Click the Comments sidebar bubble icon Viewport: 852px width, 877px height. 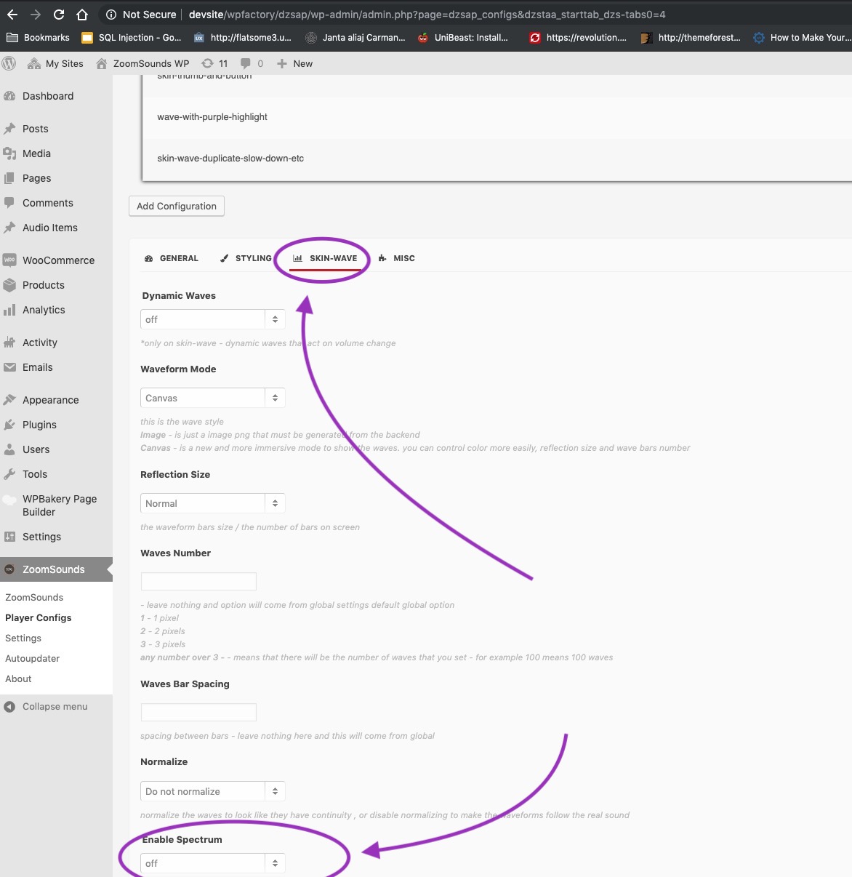click(9, 203)
